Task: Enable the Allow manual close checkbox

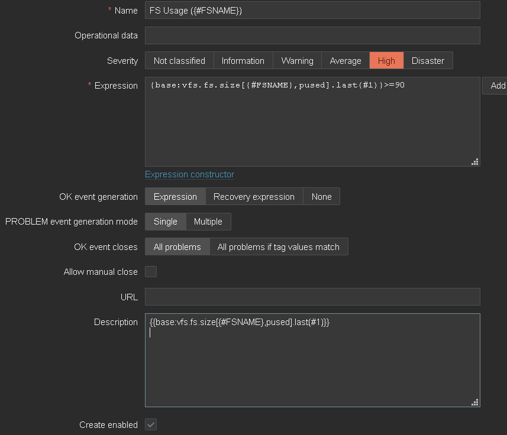Action: tap(151, 272)
